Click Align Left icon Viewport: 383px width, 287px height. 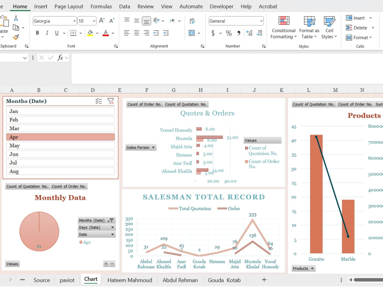126,33
